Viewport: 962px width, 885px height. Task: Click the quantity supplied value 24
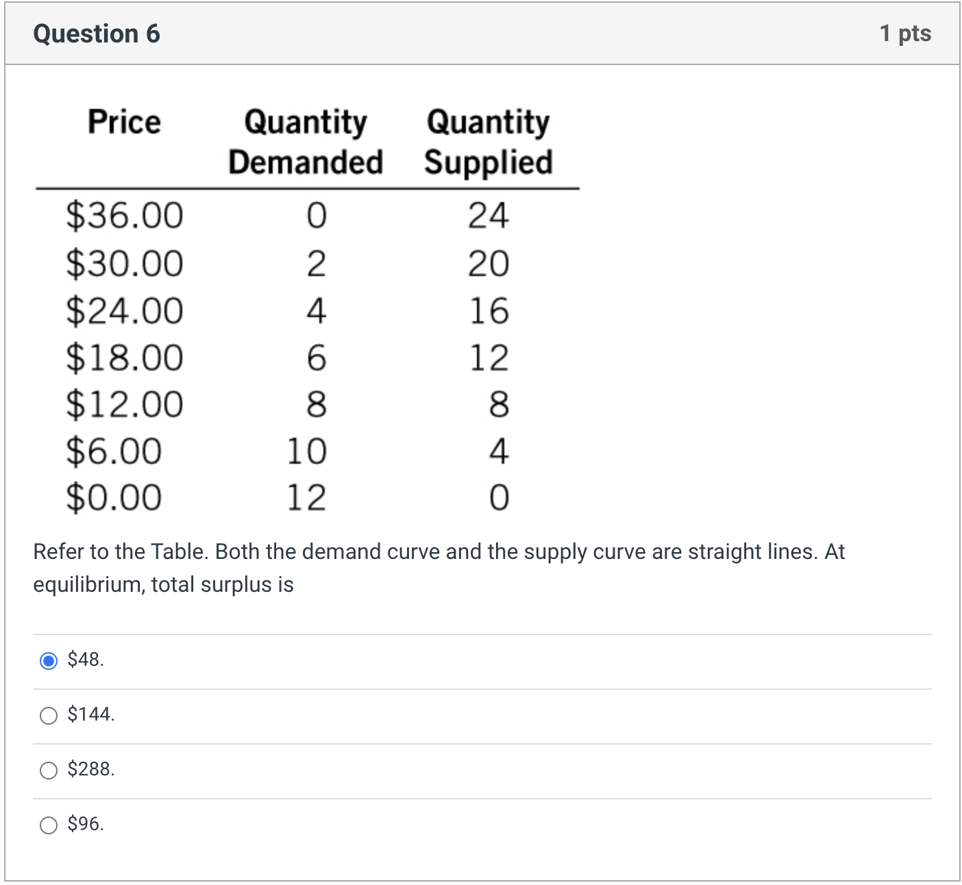tap(489, 216)
